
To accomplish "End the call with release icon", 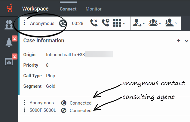I will coord(94,23).
